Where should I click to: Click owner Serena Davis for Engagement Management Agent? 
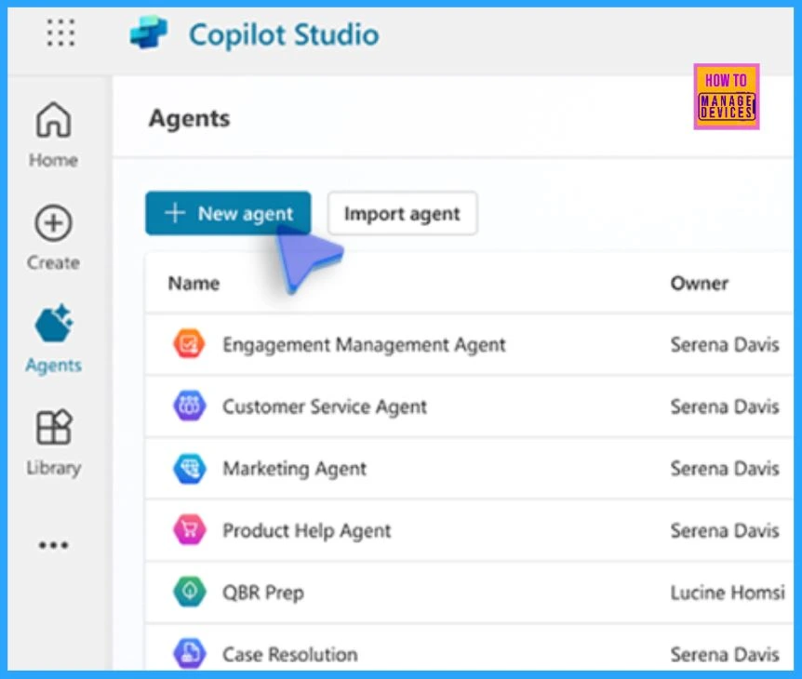click(725, 344)
